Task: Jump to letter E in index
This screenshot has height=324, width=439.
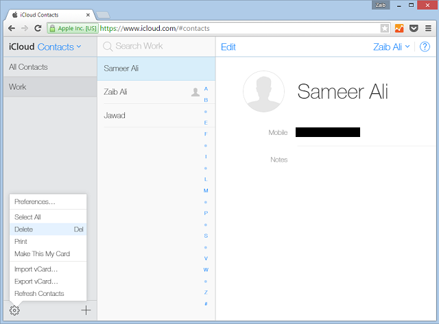Action: pyautogui.click(x=206, y=123)
